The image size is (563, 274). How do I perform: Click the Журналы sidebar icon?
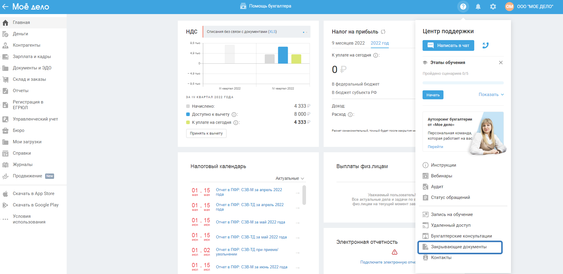(x=5, y=165)
